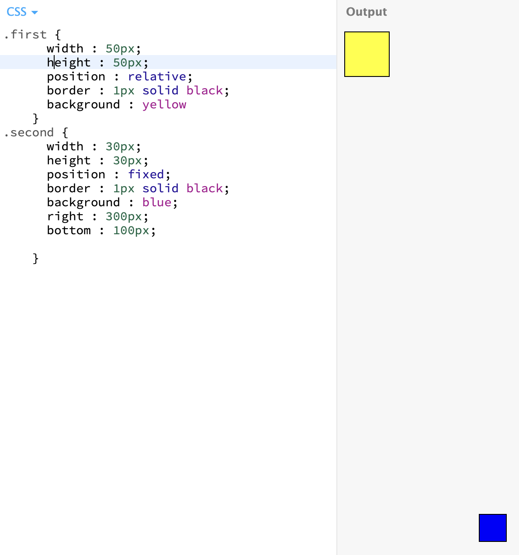Click 'background : blue;' declaration
519x555 pixels.
tap(112, 202)
